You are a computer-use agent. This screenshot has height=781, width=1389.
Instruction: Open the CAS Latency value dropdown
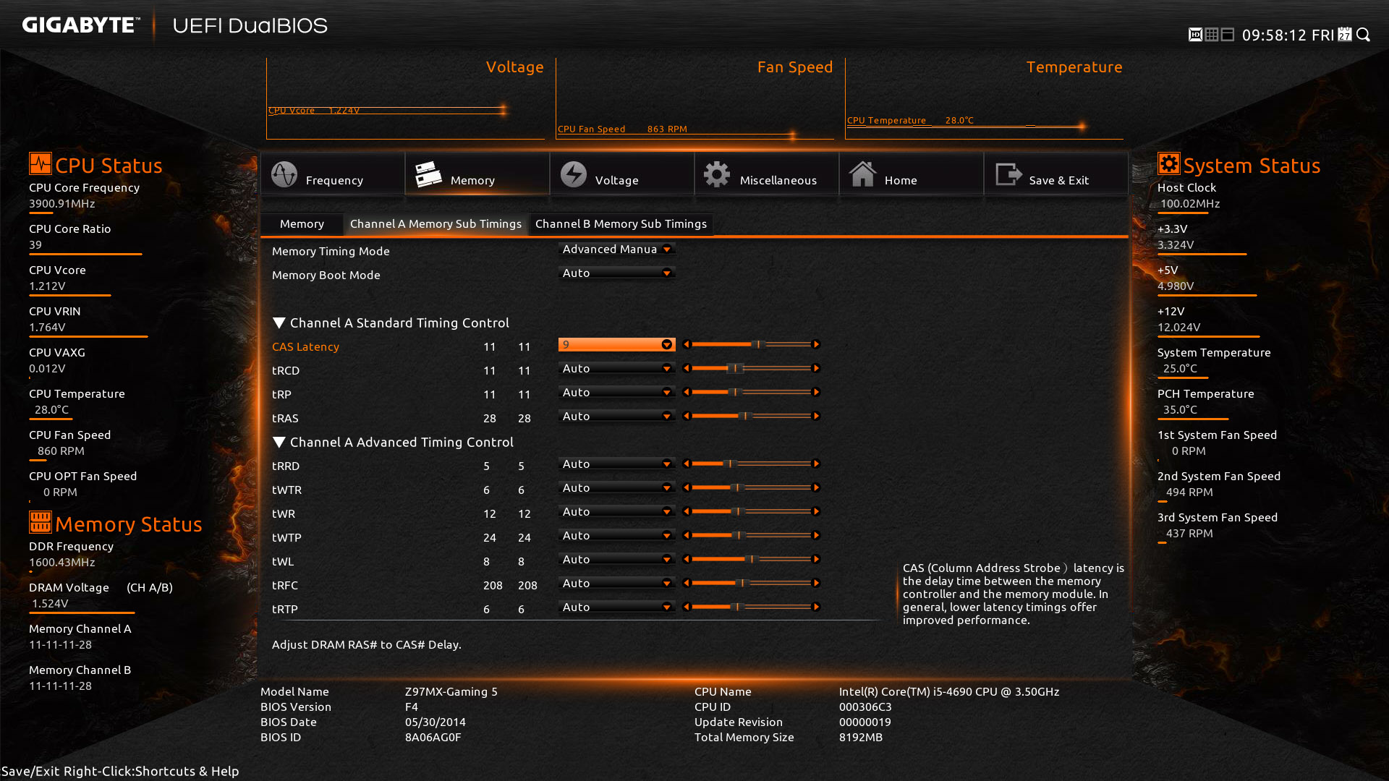pos(616,345)
